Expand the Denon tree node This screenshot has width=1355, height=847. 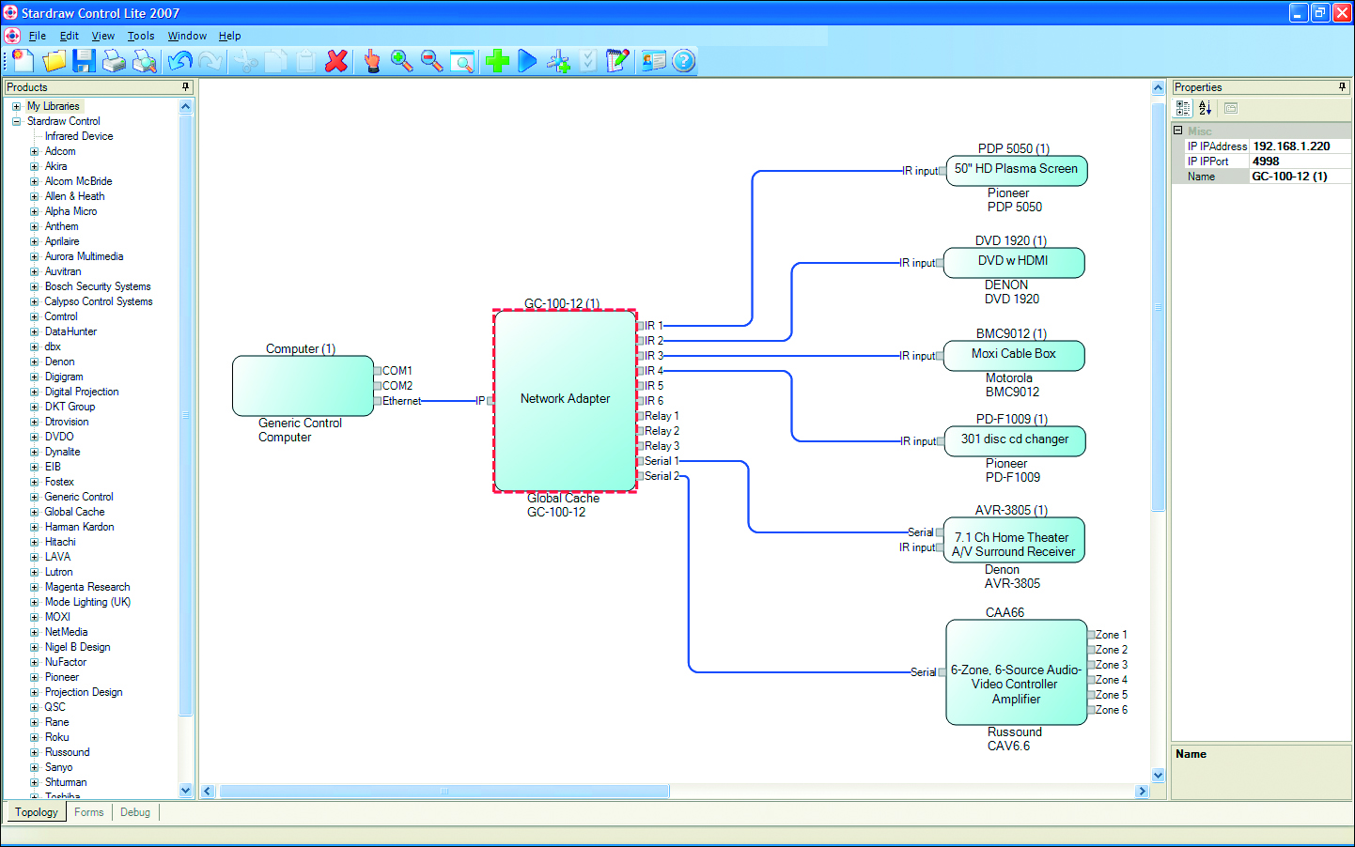[x=35, y=362]
